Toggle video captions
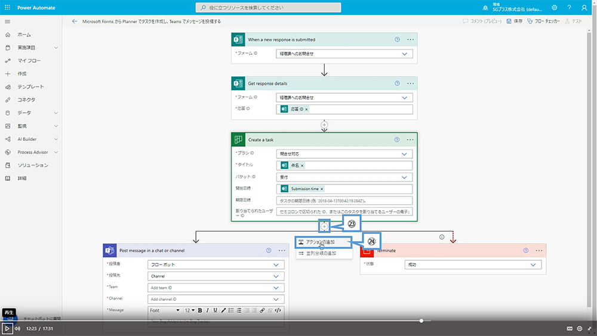Viewport: 597px width, 336px height. 570,328
